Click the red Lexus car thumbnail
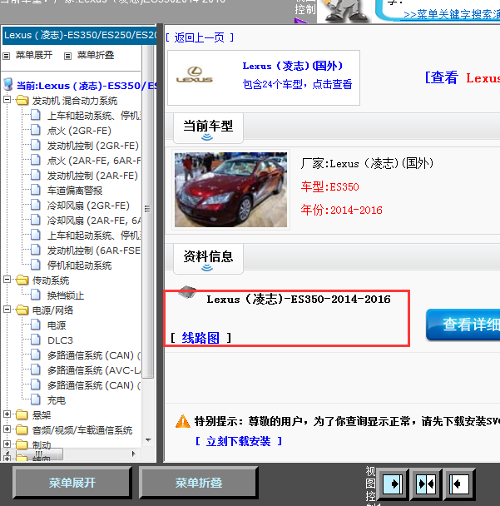The width and height of the screenshot is (500, 506). 230,190
